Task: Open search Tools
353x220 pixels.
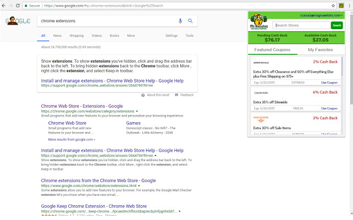Action: pyautogui.click(x=190, y=35)
